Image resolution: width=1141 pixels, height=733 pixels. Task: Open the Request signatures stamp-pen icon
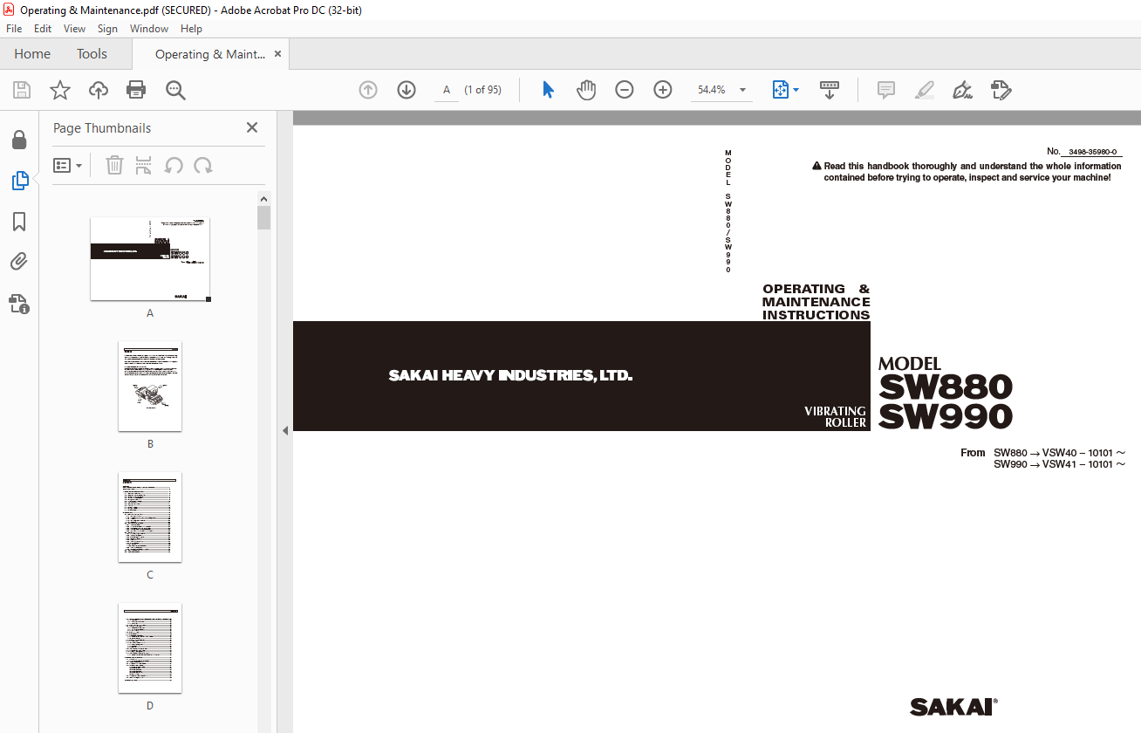click(1001, 90)
